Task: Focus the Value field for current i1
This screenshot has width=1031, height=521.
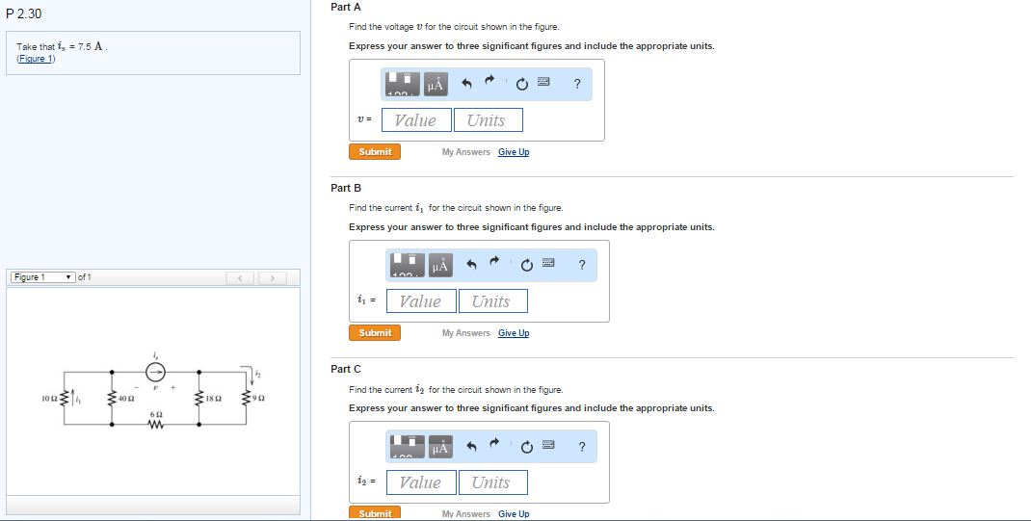Action: [x=421, y=300]
